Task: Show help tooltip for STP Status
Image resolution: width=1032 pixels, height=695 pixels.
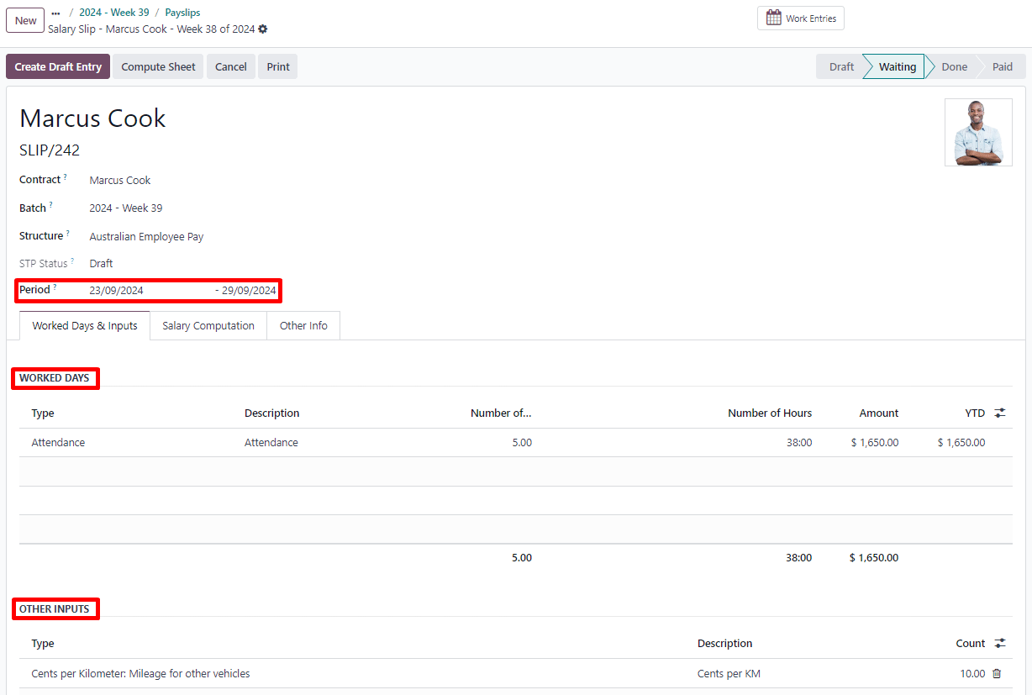Action: pyautogui.click(x=72, y=261)
